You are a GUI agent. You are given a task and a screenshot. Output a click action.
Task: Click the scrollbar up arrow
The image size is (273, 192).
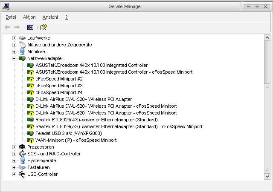pos(267,38)
